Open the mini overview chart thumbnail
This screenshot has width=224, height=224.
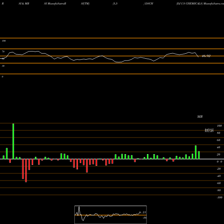(x=111, y=215)
